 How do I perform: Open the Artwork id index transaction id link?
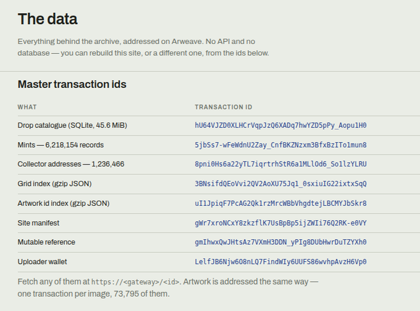pyautogui.click(x=280, y=203)
